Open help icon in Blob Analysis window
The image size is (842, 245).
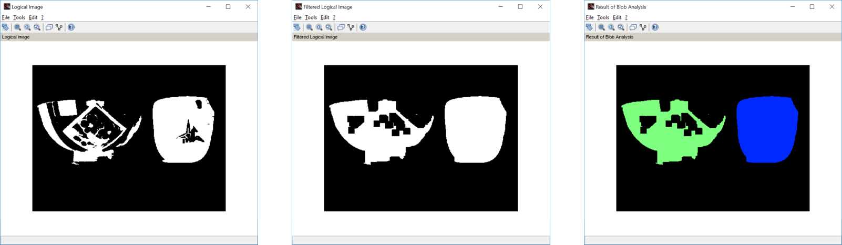(655, 27)
